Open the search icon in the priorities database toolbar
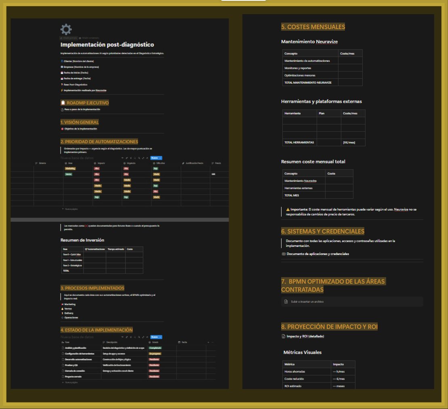 (x=139, y=158)
